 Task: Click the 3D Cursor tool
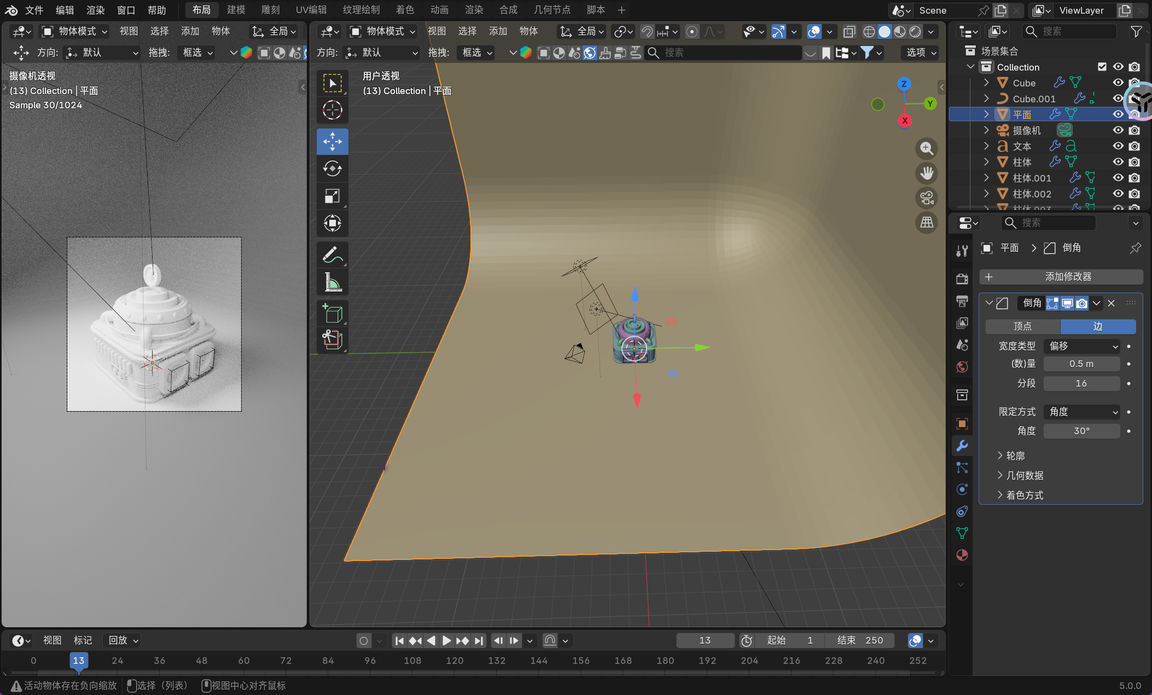pyautogui.click(x=332, y=110)
